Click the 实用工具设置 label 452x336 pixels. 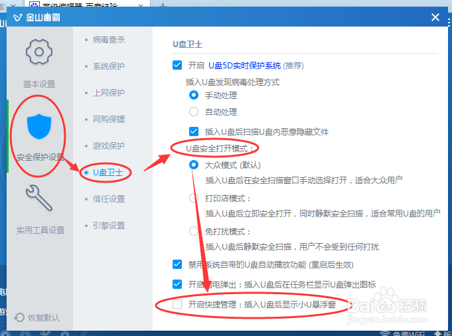point(40,230)
